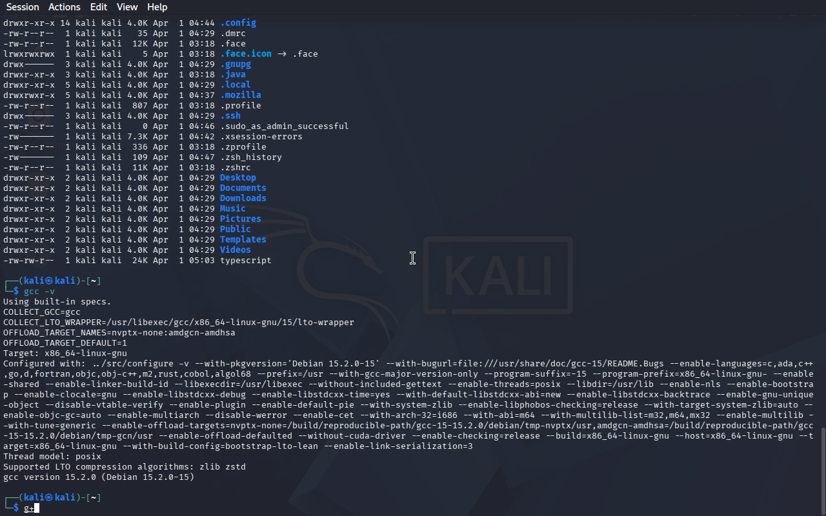Click the Documents directory name
Screen dimensions: 826x516
pos(243,188)
